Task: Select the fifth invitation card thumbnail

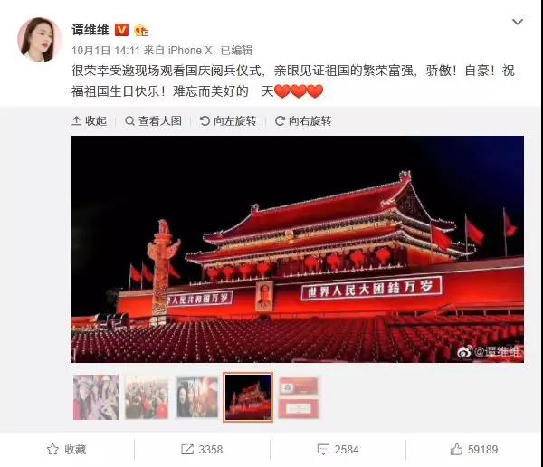Action: pyautogui.click(x=299, y=397)
